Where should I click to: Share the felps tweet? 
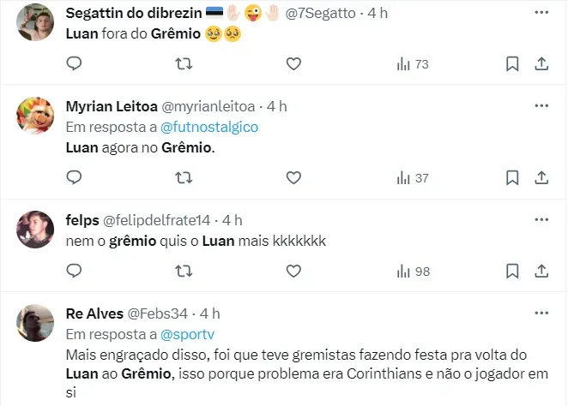click(541, 272)
